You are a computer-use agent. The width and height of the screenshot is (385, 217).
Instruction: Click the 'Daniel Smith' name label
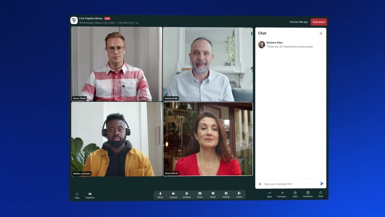point(171,99)
